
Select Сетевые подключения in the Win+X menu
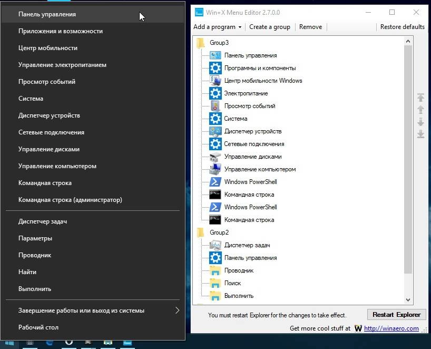coord(93,132)
